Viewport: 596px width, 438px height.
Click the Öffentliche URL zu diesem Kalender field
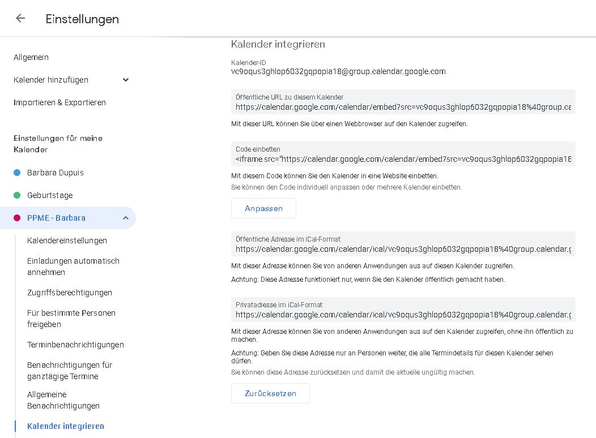click(x=403, y=107)
